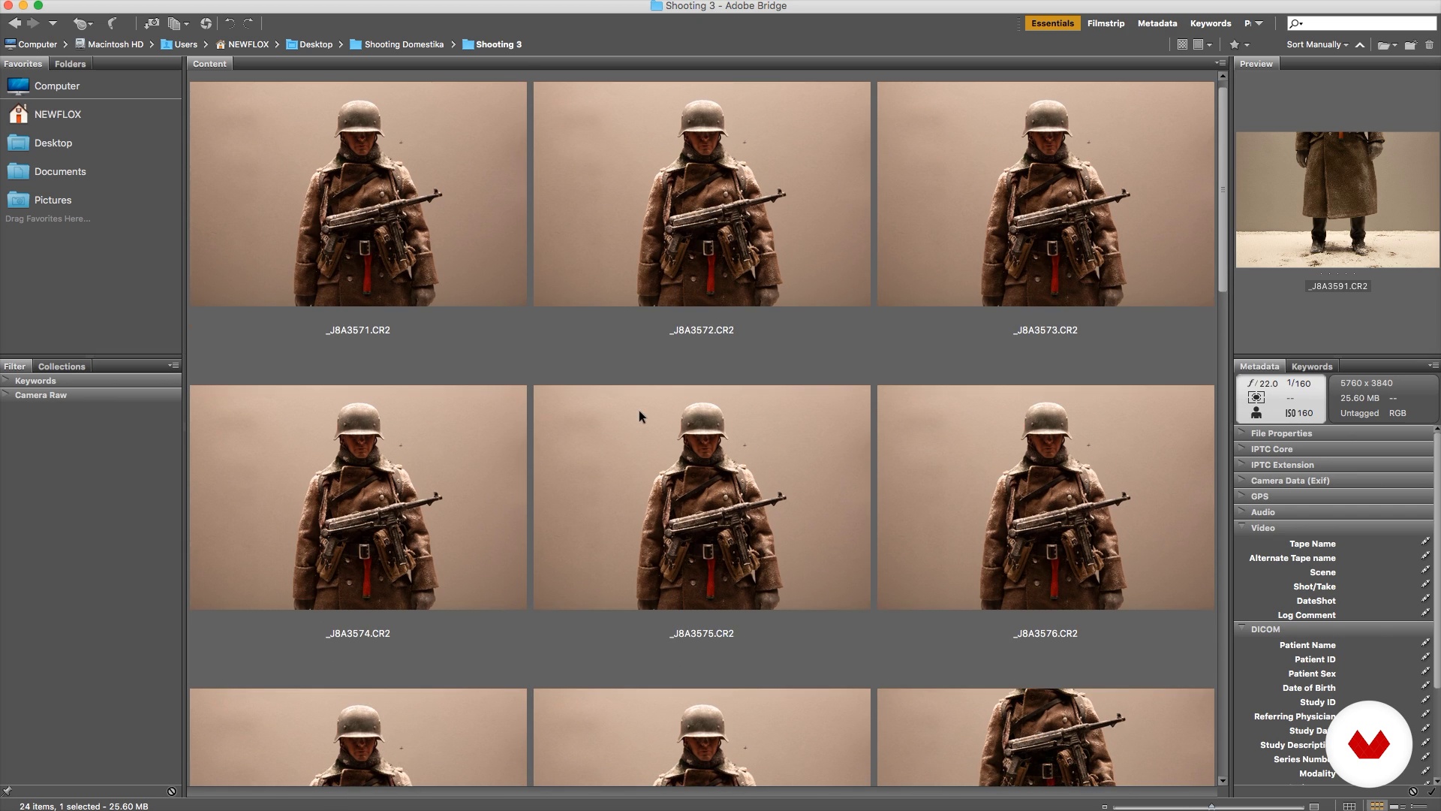Go forward with the right arrow
The height and width of the screenshot is (811, 1441).
(x=32, y=23)
